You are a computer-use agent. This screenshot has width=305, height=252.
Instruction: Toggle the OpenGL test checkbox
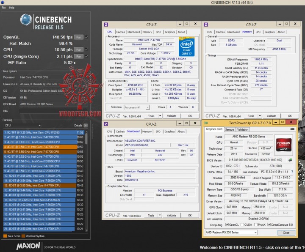click(x=86, y=37)
